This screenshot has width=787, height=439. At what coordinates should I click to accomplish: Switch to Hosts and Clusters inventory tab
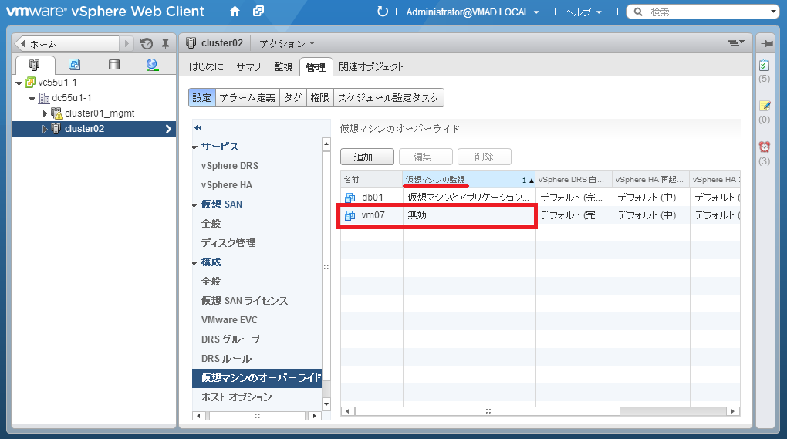[x=34, y=65]
